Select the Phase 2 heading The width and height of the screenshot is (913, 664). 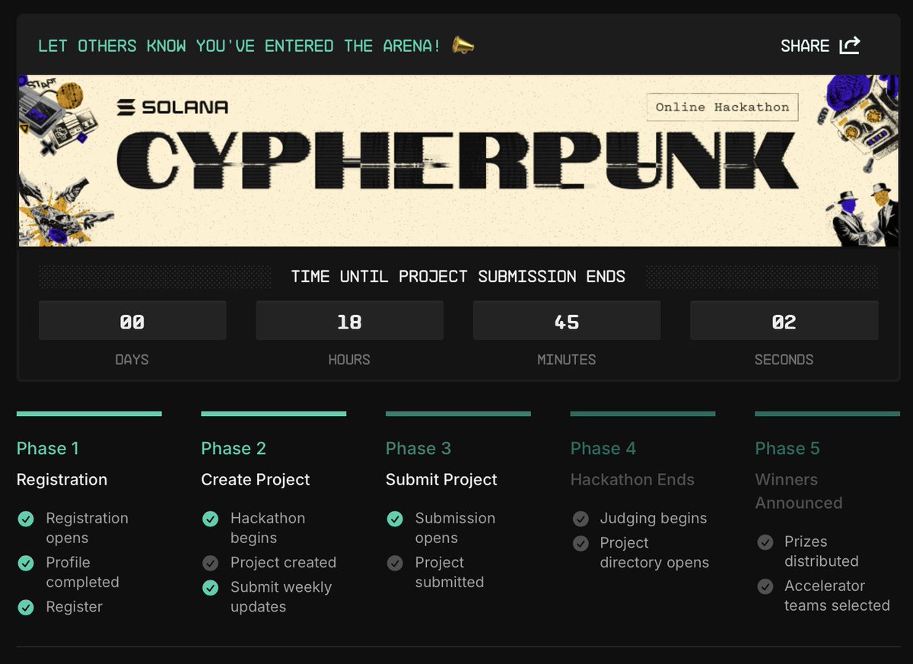[x=234, y=449]
